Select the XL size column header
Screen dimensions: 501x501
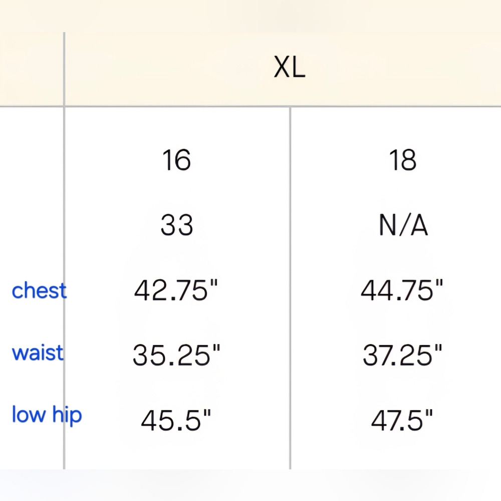(x=290, y=67)
